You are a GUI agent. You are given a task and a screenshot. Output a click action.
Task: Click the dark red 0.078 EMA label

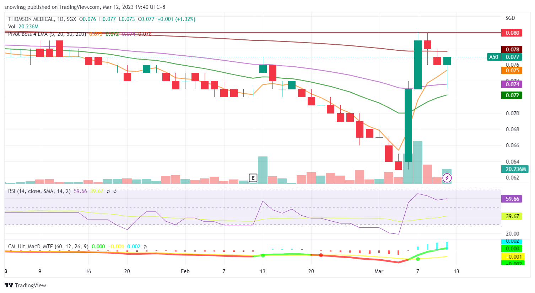coord(512,49)
